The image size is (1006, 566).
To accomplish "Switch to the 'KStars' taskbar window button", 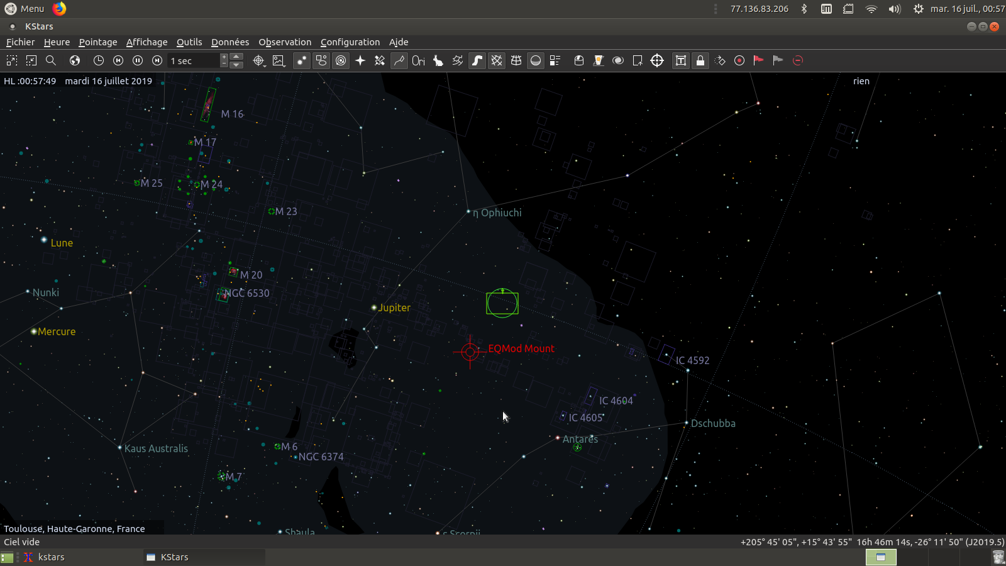I will (204, 557).
